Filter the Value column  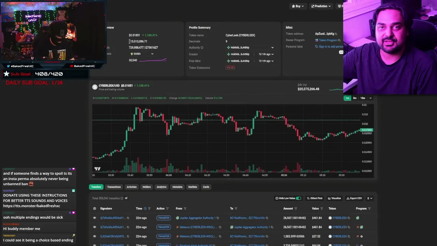point(322,208)
